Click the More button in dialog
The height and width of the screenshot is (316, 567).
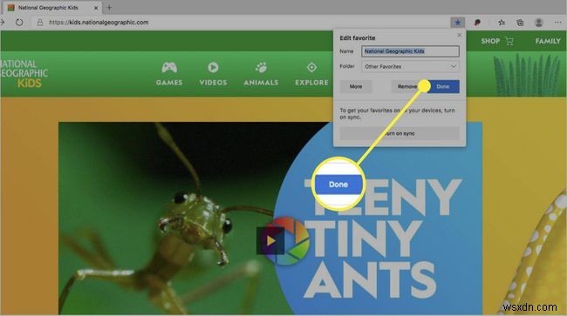(x=356, y=86)
